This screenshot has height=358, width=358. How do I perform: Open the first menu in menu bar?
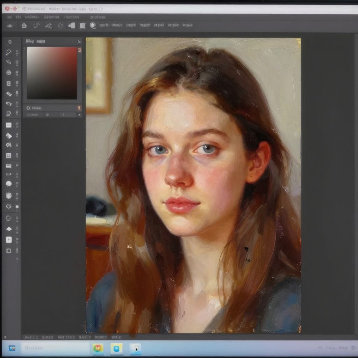[x=9, y=17]
